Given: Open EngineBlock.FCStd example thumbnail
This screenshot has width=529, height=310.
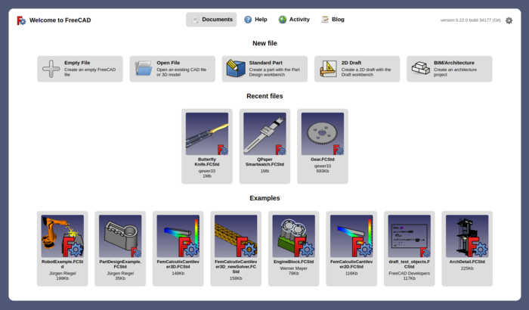Looking at the screenshot, I should (293, 237).
